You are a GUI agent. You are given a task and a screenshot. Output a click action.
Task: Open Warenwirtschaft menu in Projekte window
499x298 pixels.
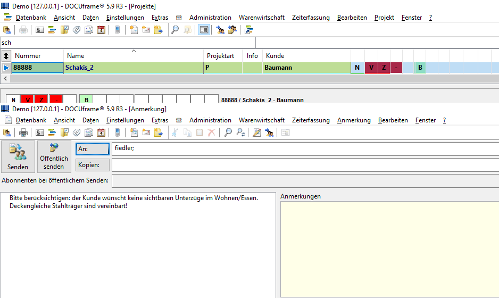coord(262,18)
